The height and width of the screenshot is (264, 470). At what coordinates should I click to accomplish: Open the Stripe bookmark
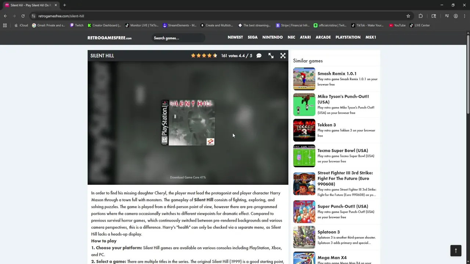pos(293,25)
